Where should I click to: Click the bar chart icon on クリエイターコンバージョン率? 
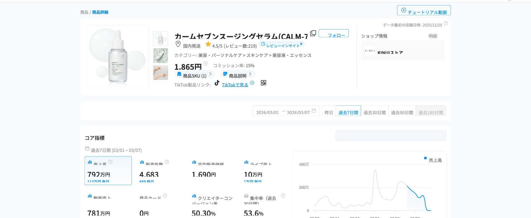click(194, 196)
